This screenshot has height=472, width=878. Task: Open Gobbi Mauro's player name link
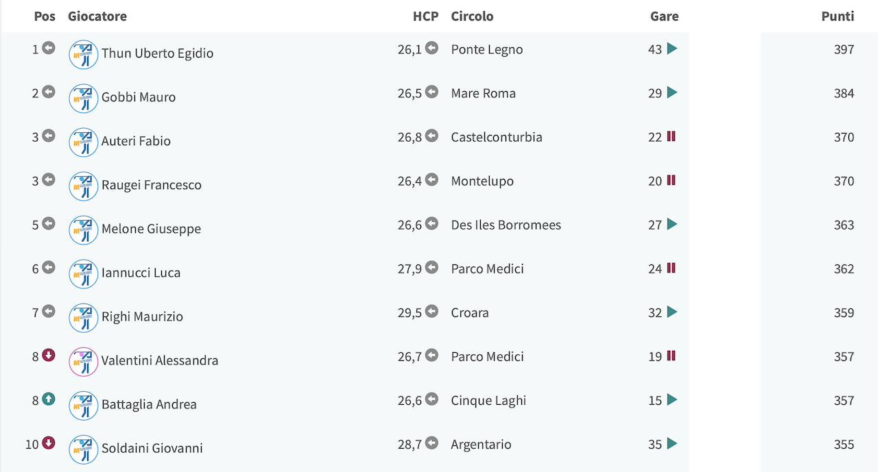139,97
